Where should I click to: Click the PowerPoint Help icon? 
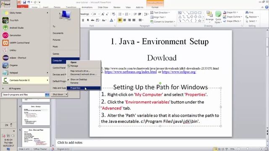coord(266,7)
